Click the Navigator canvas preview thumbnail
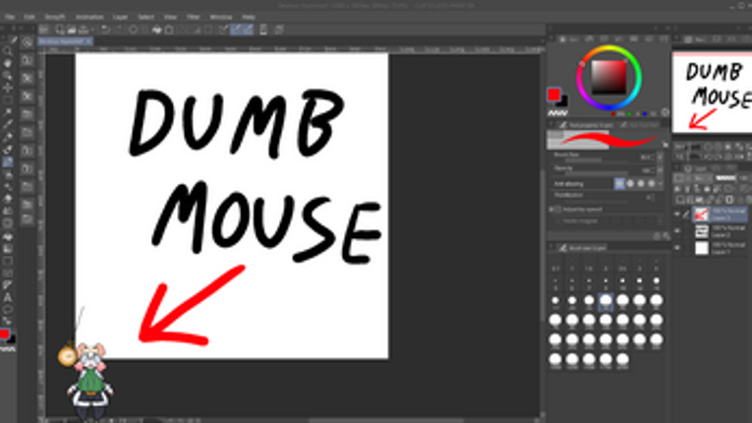This screenshot has height=423, width=752. (712, 92)
